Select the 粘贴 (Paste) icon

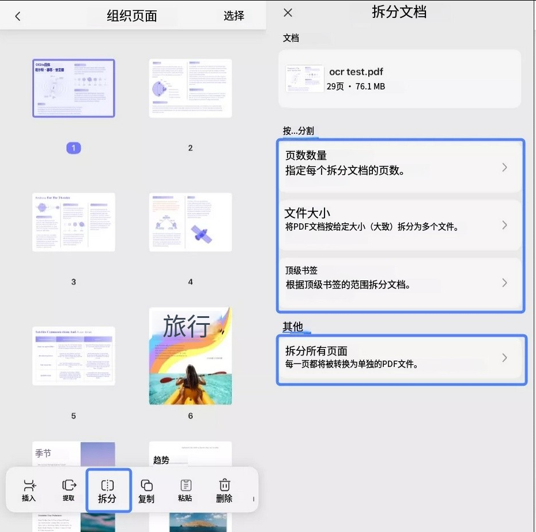185,491
